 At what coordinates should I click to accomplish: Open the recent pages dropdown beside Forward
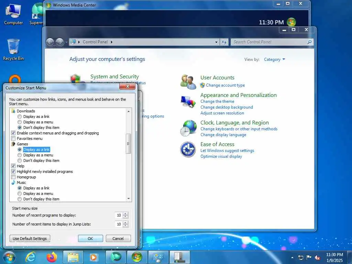(66, 42)
